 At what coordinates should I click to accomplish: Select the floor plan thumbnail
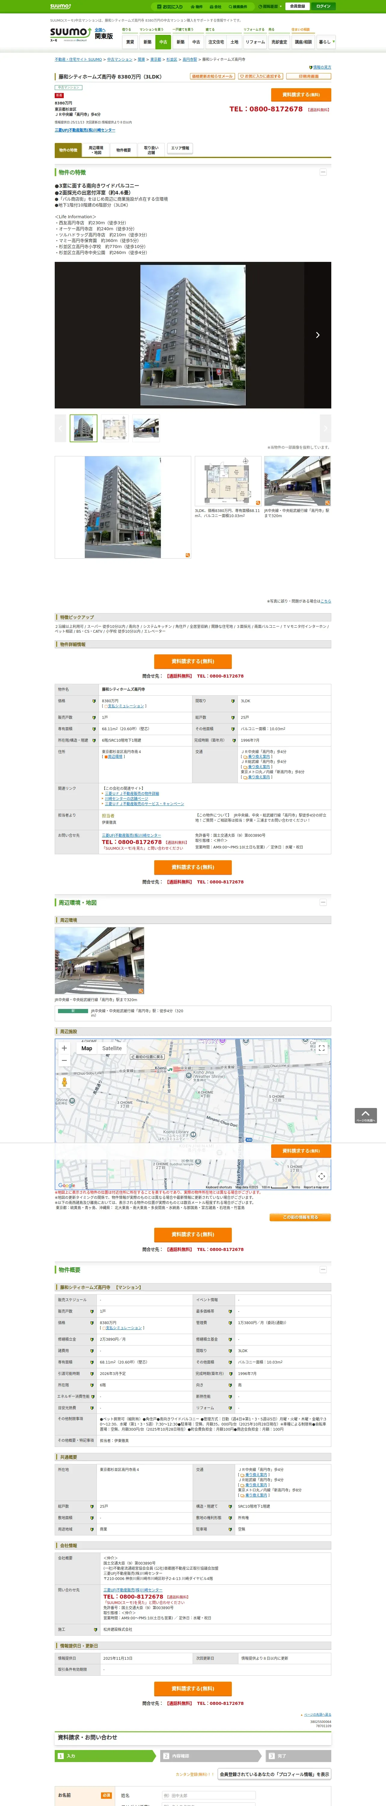115,428
